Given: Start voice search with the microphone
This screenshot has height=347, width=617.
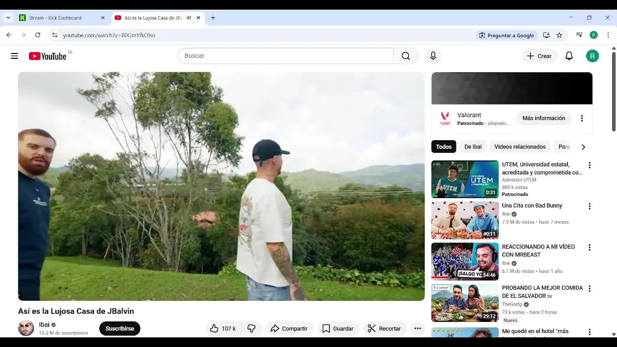Looking at the screenshot, I should point(433,56).
